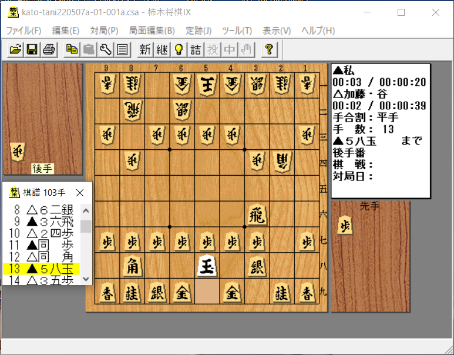Click the 投 resign toolbar button

212,49
